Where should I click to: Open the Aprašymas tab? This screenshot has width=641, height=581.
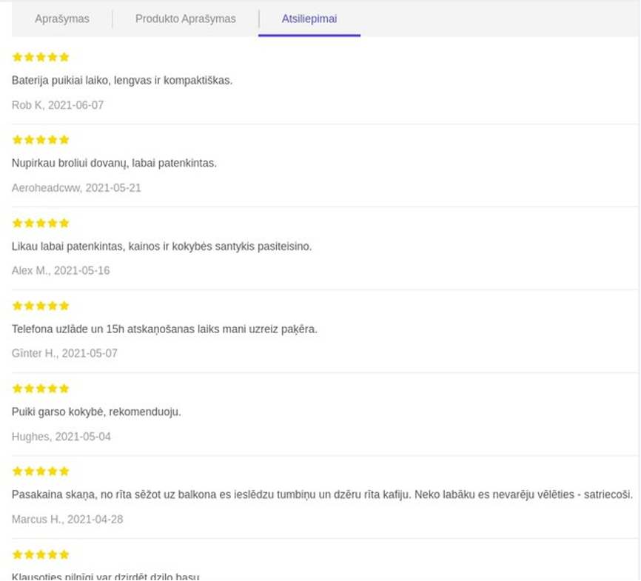click(x=62, y=19)
